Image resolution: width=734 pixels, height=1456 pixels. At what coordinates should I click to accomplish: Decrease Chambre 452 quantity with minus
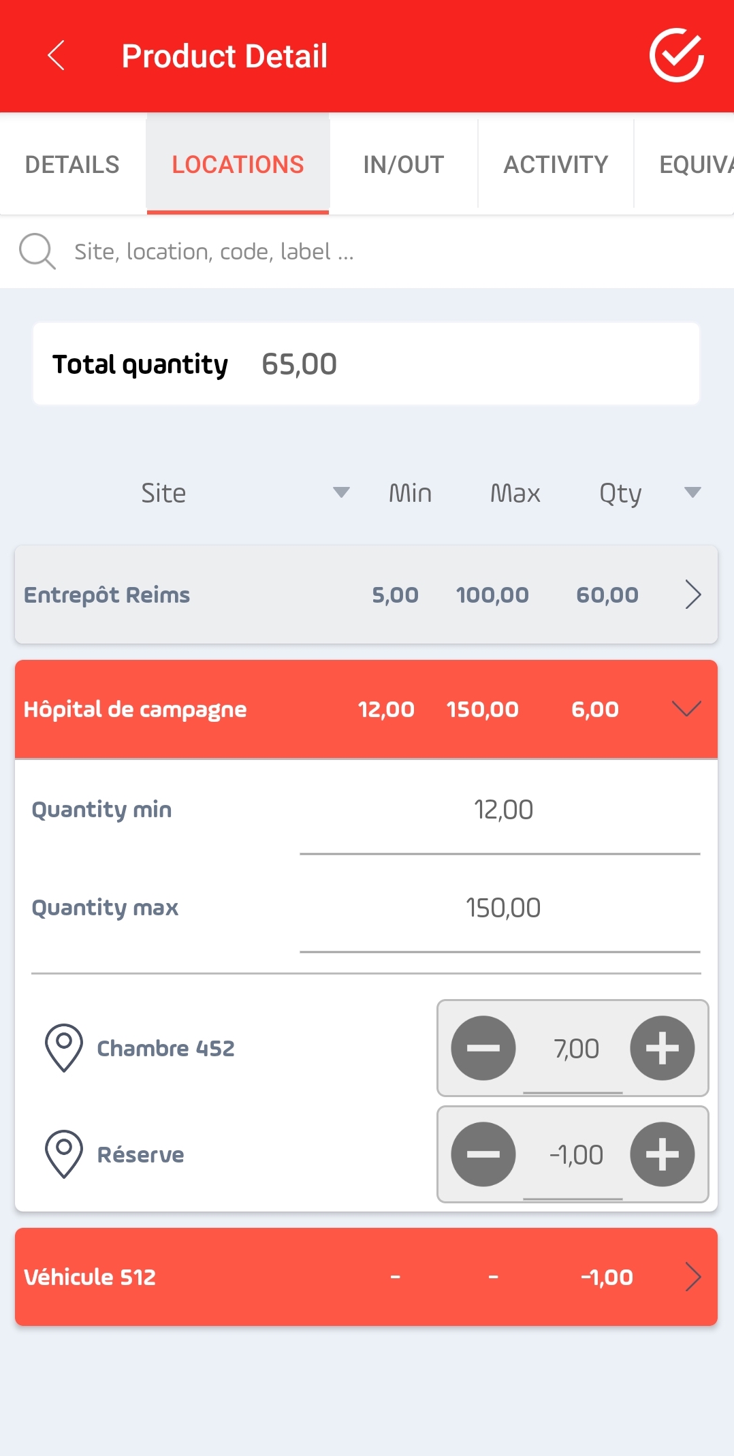(483, 1048)
